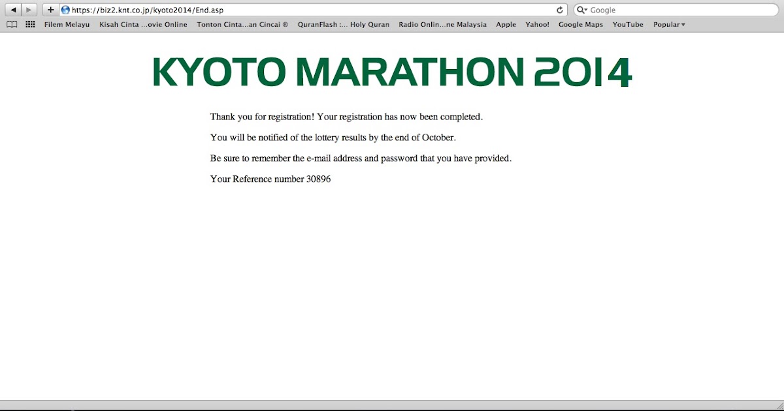This screenshot has width=784, height=411.
Task: Open Tonton Cinta Cincai bookmark
Action: (x=242, y=25)
